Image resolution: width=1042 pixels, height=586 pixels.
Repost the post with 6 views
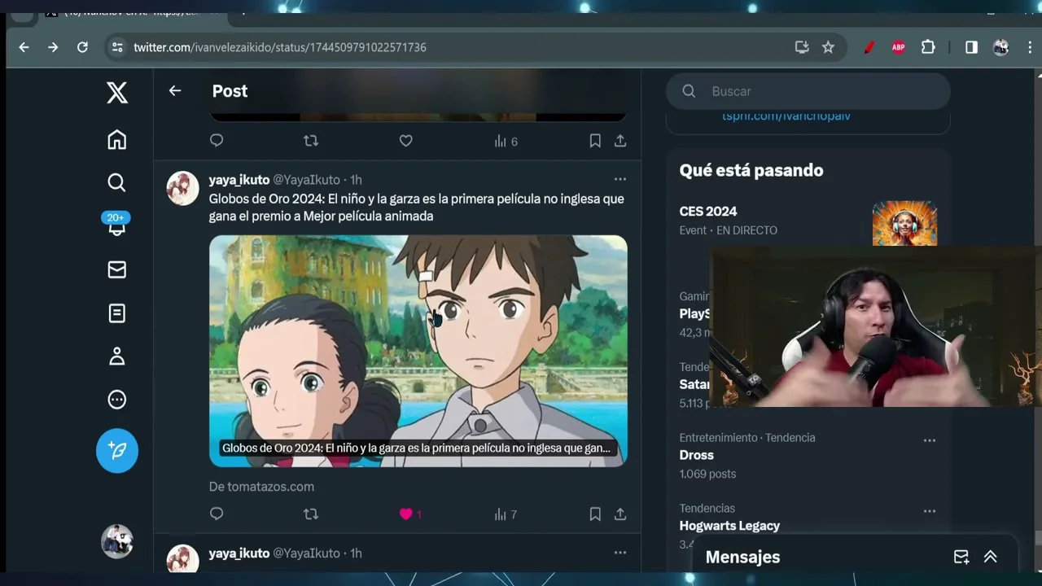click(311, 141)
